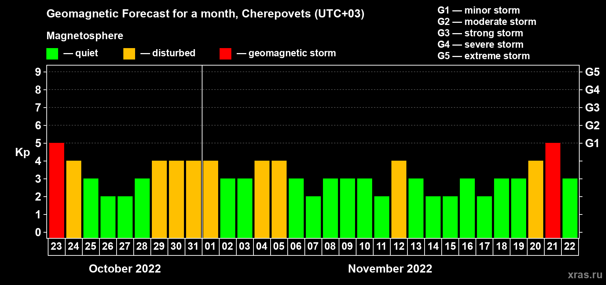The height and width of the screenshot is (285, 606).
Task: Click the green bar for October 26
Action: (108, 217)
